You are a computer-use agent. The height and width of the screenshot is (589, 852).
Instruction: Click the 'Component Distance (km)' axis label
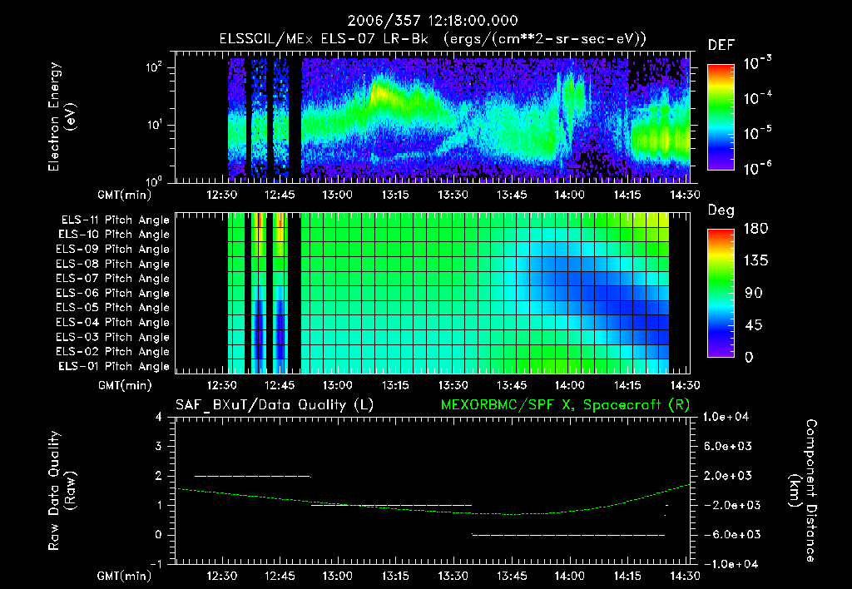pyautogui.click(x=803, y=491)
